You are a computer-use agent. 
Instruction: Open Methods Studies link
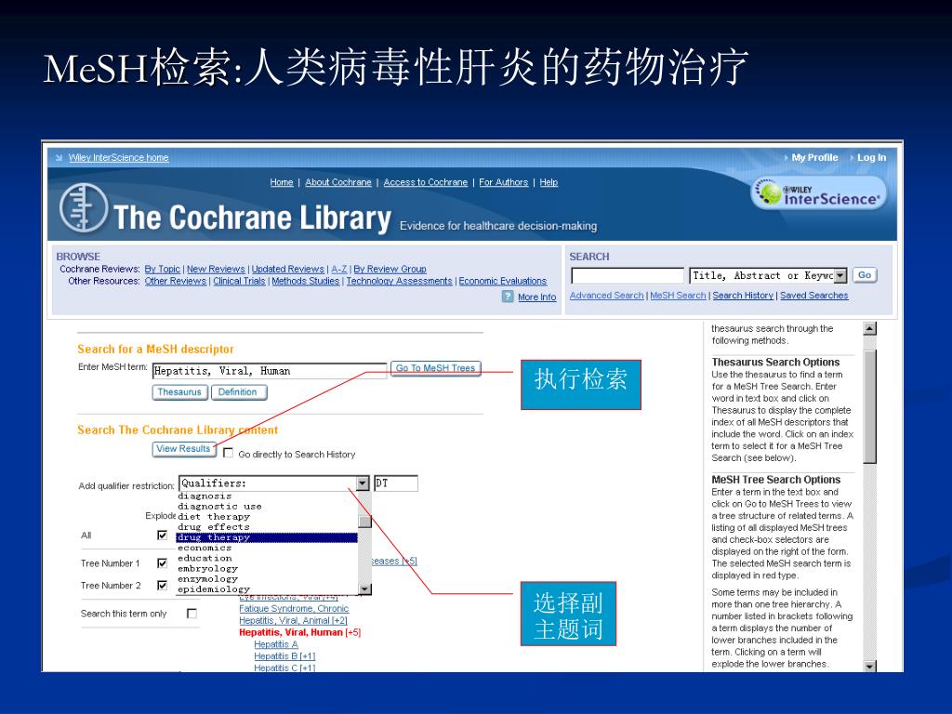tap(305, 281)
